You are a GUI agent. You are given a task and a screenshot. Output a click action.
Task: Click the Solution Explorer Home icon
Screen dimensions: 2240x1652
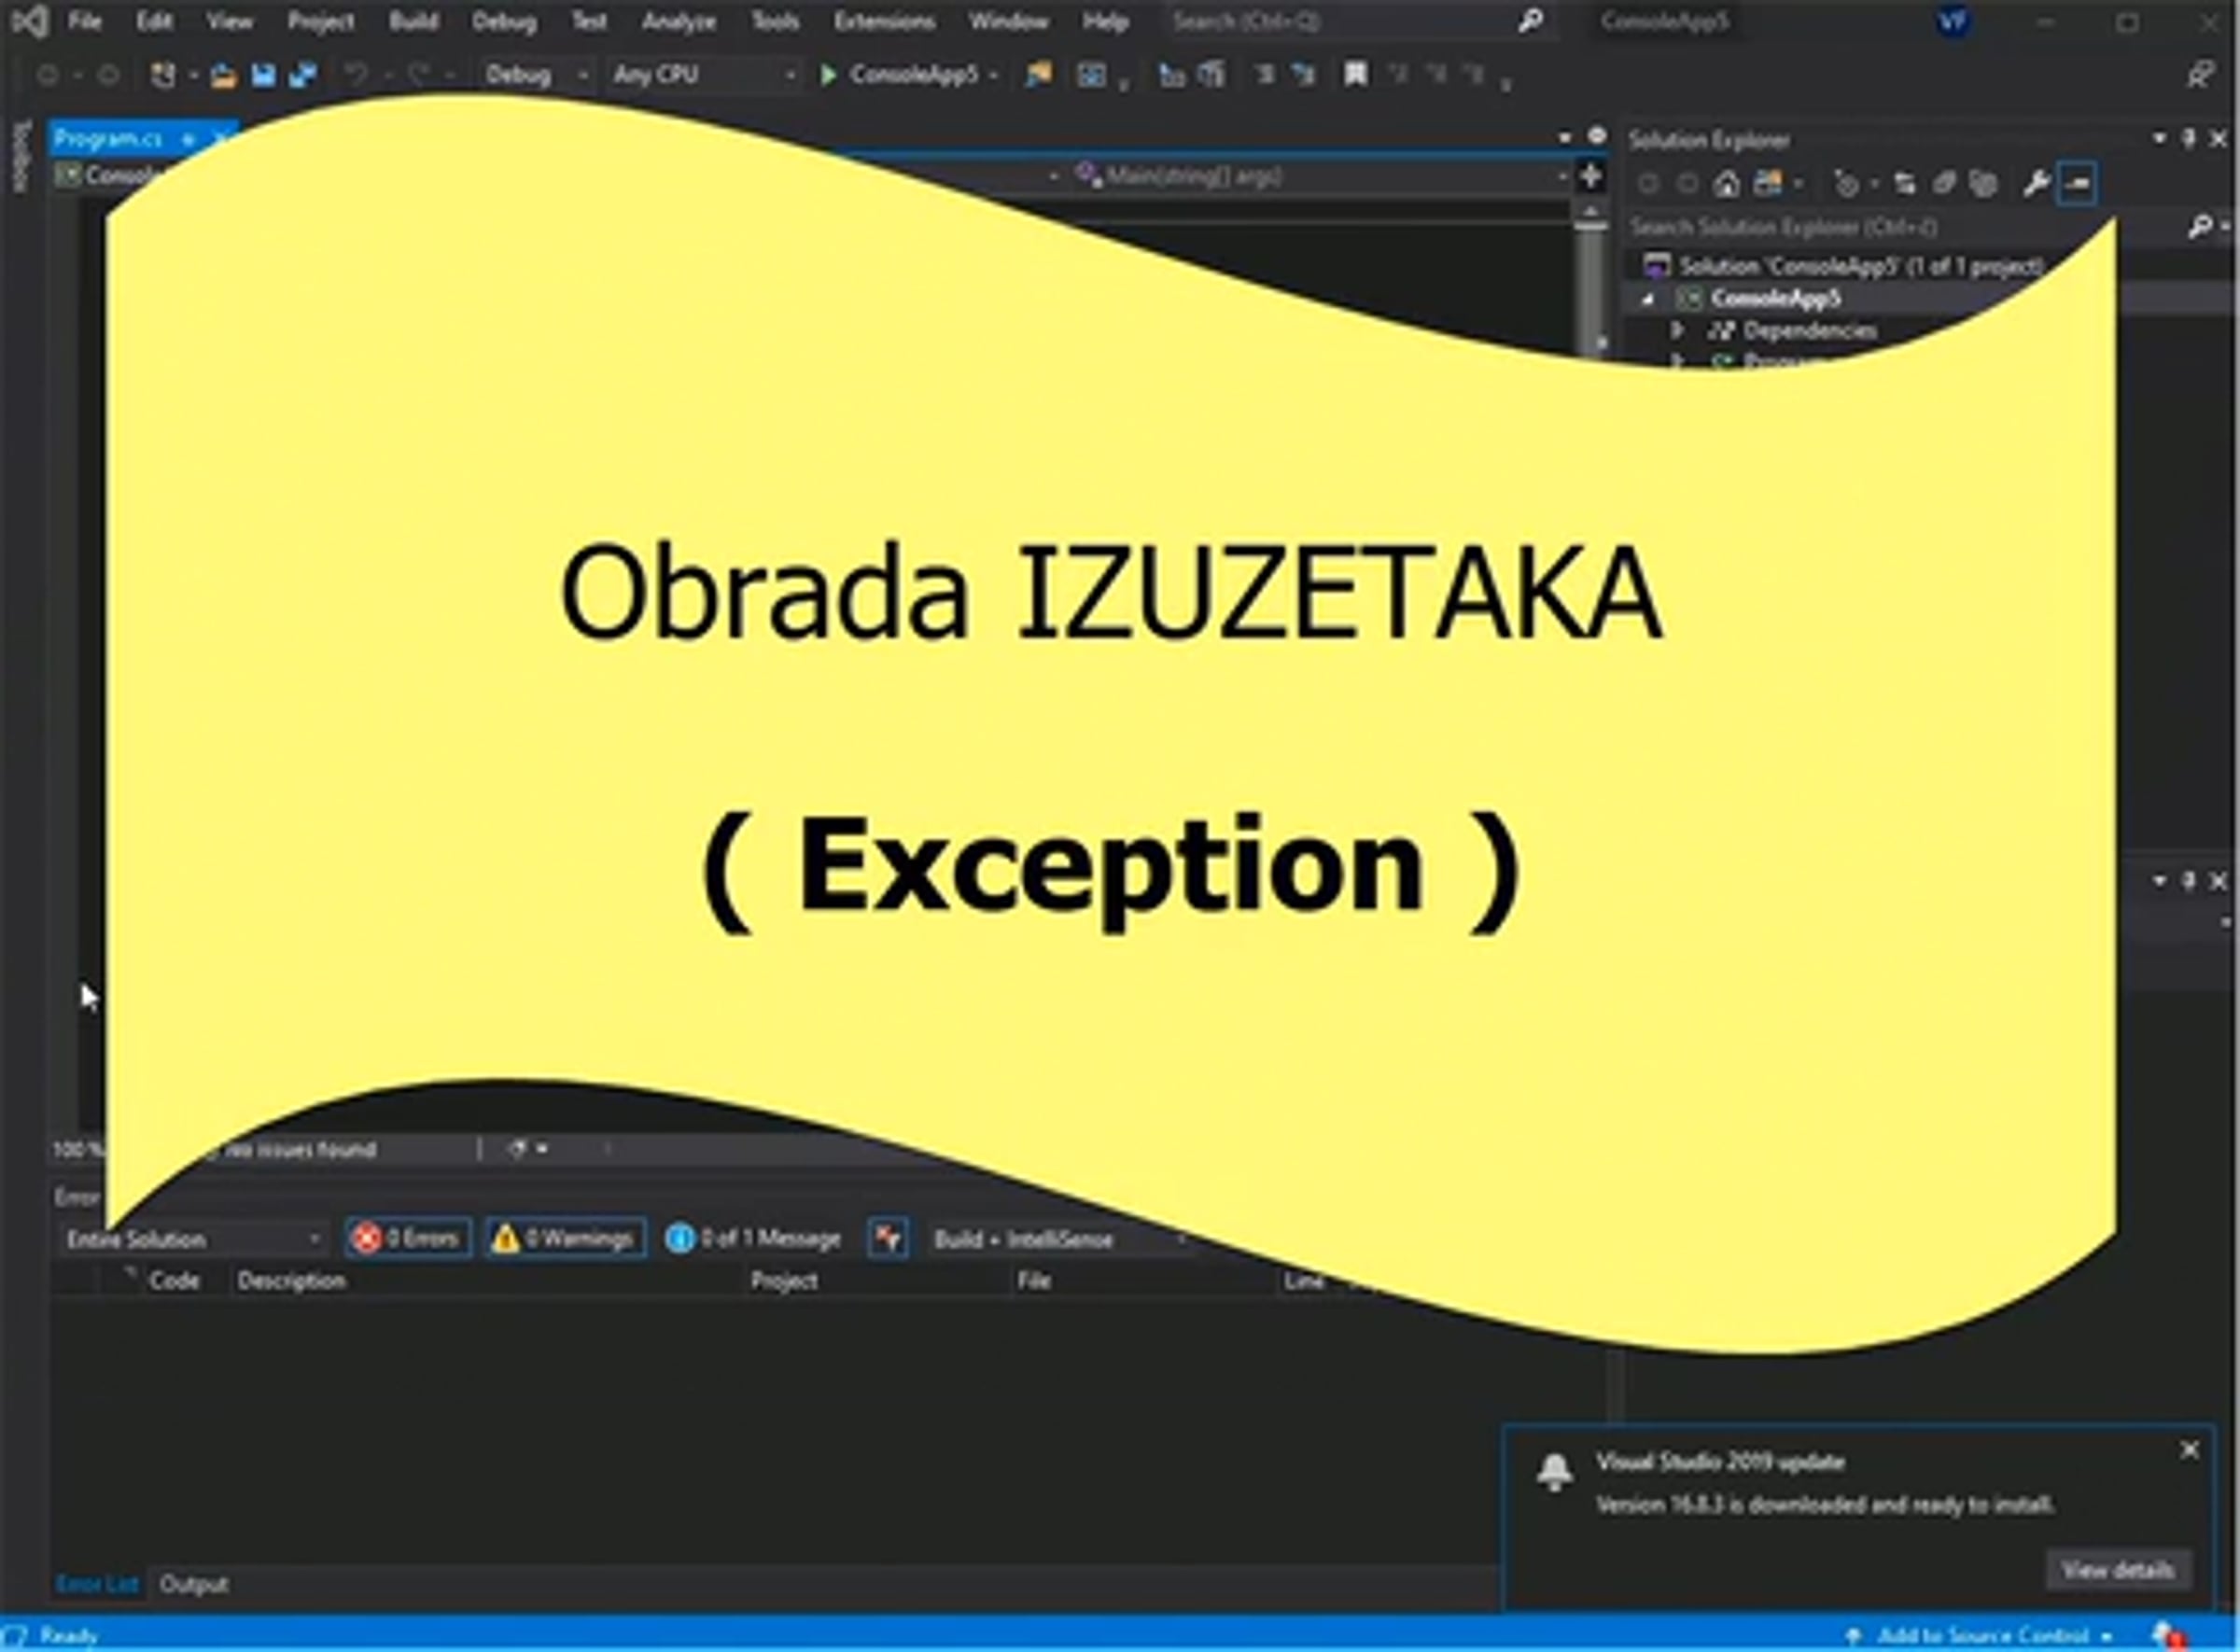click(1726, 184)
